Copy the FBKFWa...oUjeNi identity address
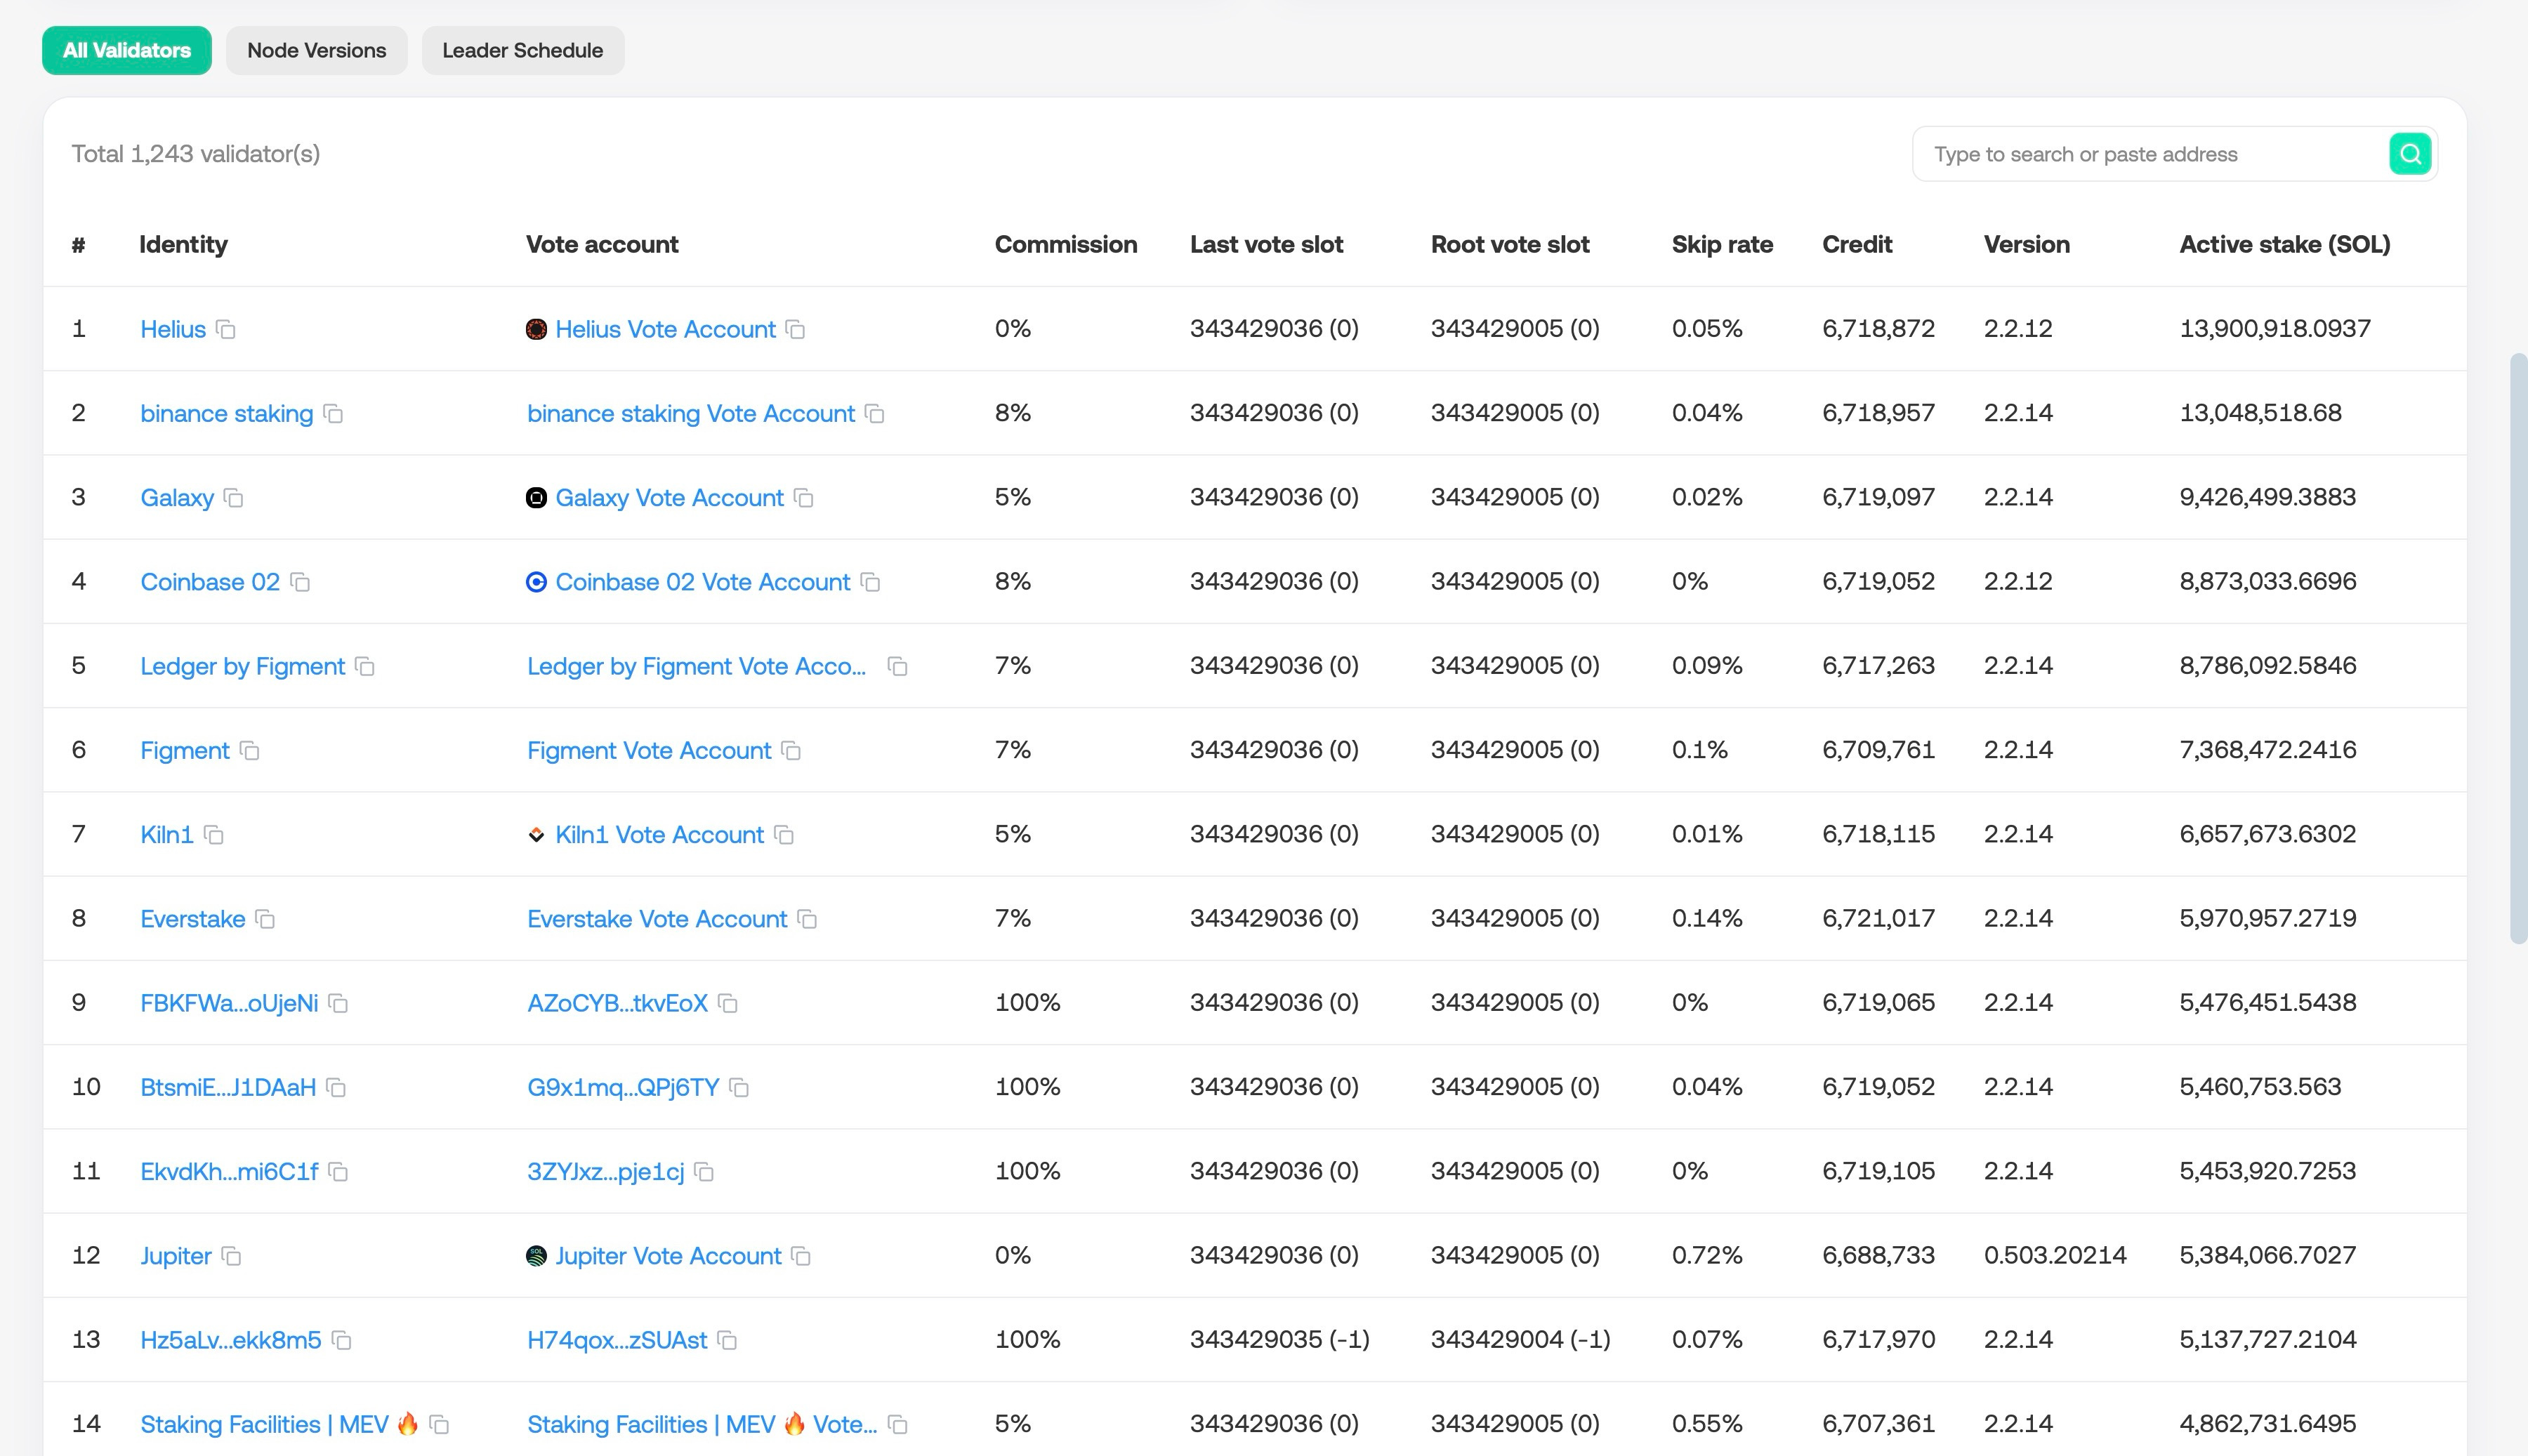The width and height of the screenshot is (2528, 1456). click(339, 1003)
